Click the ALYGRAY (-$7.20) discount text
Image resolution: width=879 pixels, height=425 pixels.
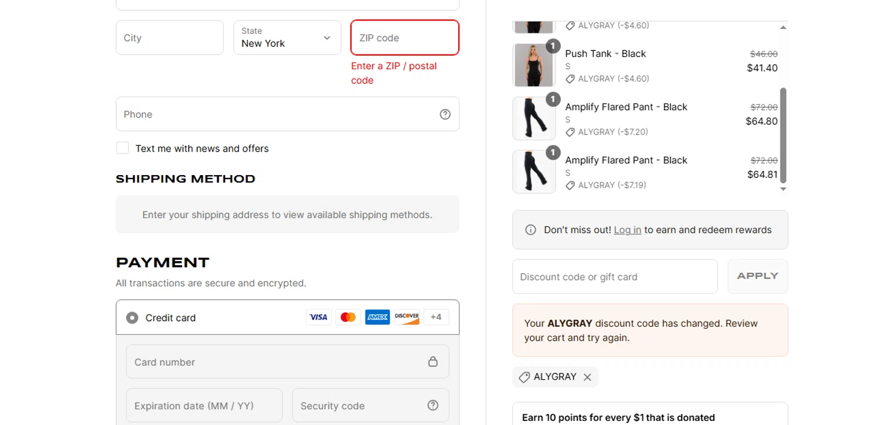(613, 132)
